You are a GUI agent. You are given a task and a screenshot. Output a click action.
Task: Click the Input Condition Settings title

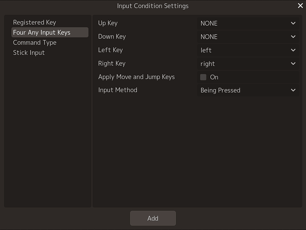coord(153,6)
